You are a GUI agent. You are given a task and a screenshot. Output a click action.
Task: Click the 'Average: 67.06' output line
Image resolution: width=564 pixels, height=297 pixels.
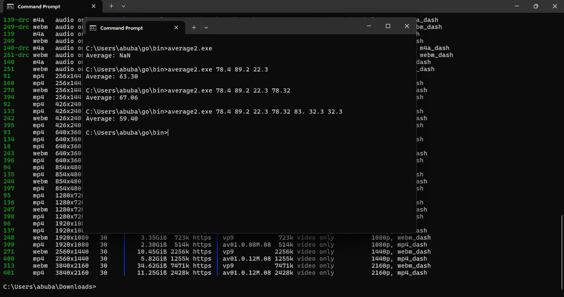pyautogui.click(x=111, y=98)
